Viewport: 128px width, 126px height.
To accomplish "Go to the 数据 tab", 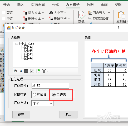I will 90,5.
